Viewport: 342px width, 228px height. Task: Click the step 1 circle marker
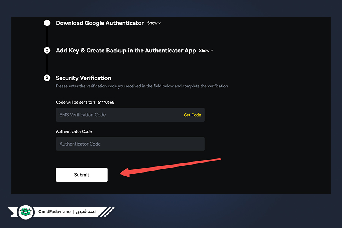tap(47, 23)
